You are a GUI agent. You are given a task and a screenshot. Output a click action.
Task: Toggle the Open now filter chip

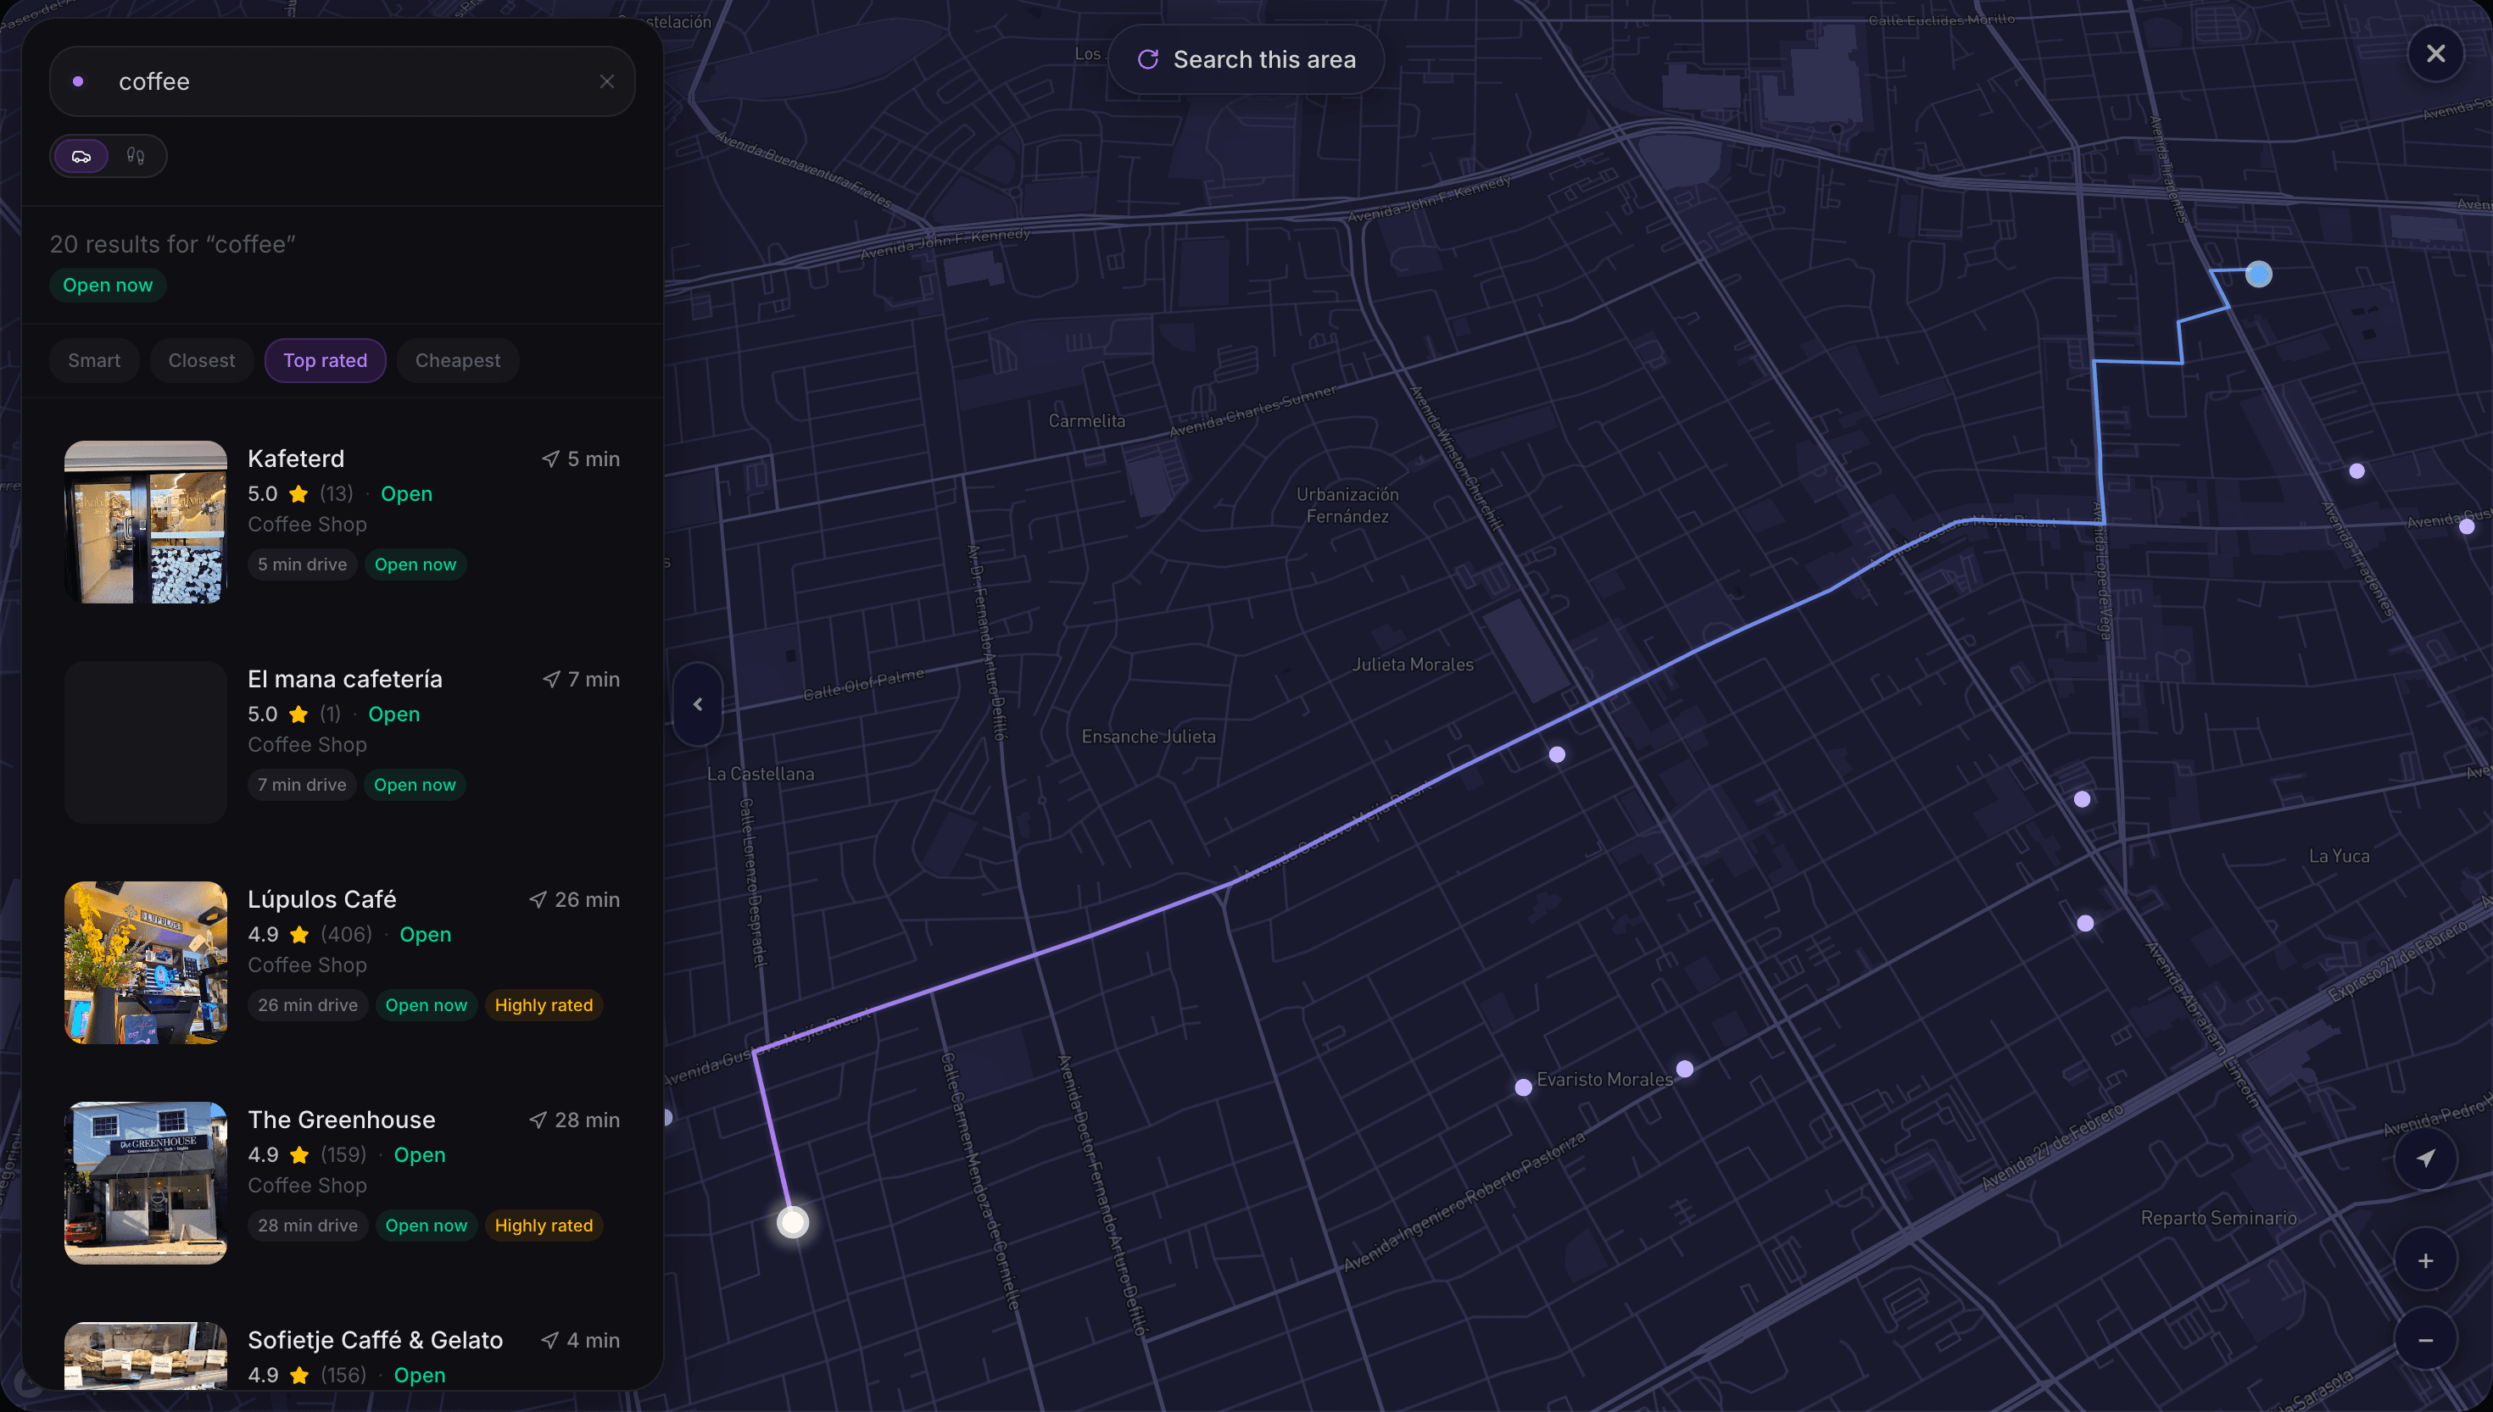[x=107, y=284]
